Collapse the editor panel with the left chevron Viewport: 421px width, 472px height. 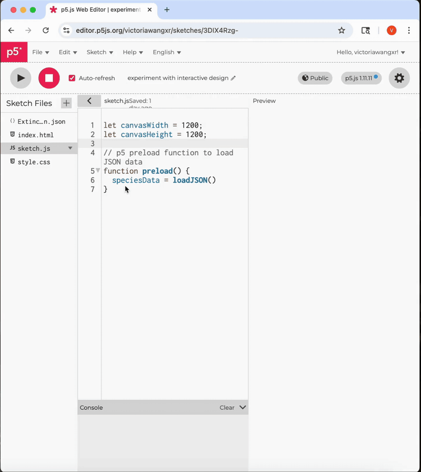click(x=89, y=101)
